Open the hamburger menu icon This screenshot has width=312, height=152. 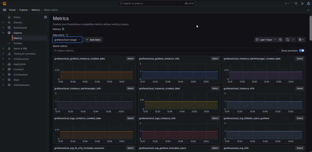pos(5,10)
